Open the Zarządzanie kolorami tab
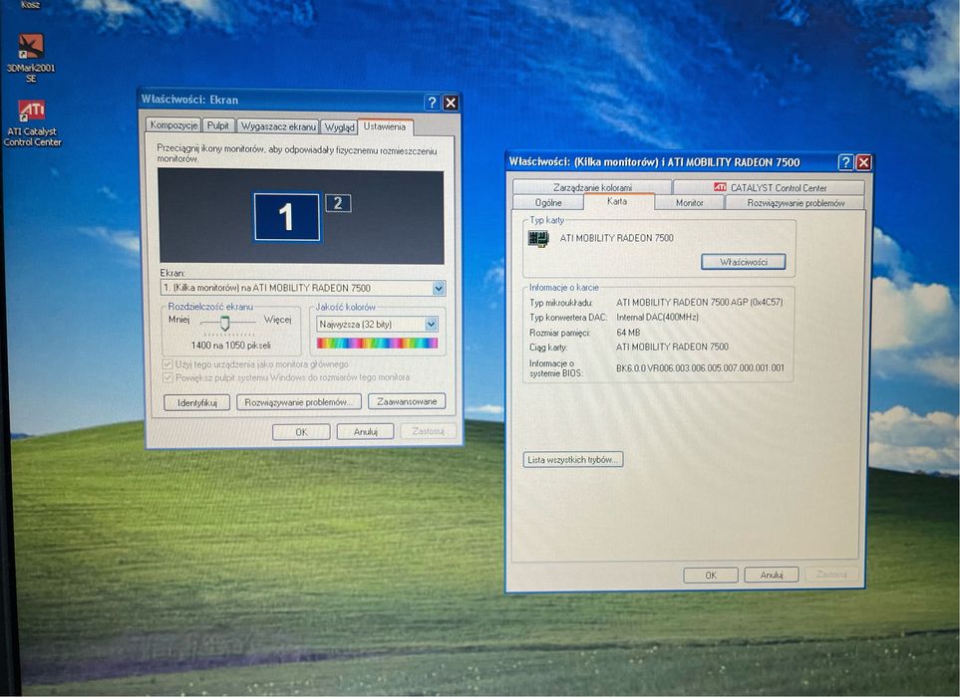 [x=592, y=187]
